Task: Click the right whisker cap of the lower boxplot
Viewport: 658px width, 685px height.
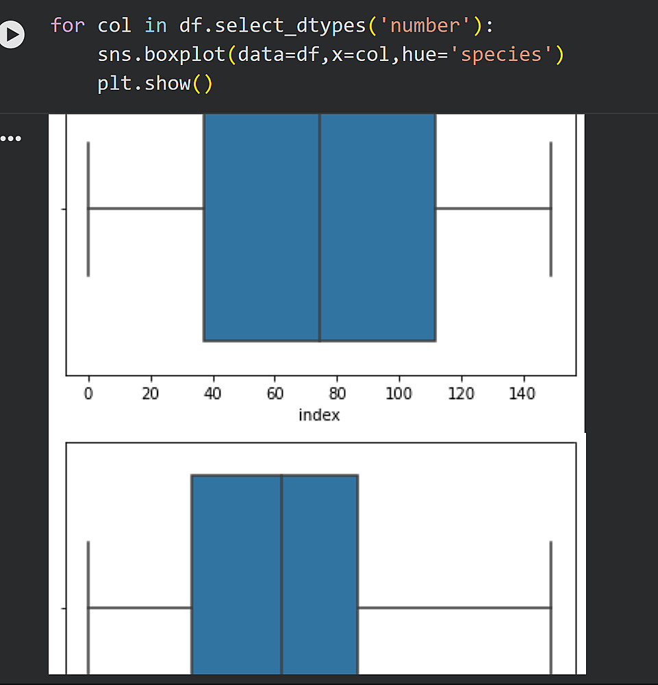Action: click(551, 607)
